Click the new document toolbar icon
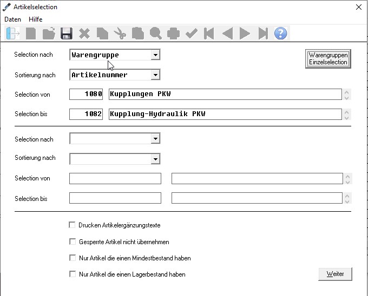This screenshot has width=368, height=296. (x=31, y=33)
